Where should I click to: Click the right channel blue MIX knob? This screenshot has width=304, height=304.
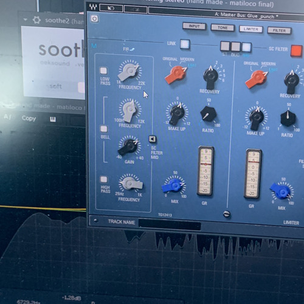tap(282, 192)
